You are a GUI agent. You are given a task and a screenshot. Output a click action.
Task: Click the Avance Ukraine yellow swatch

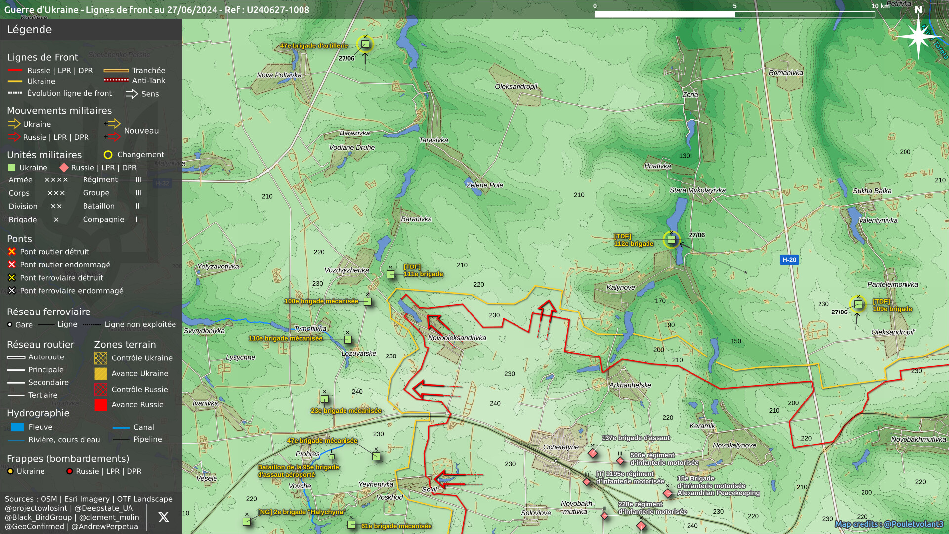101,374
